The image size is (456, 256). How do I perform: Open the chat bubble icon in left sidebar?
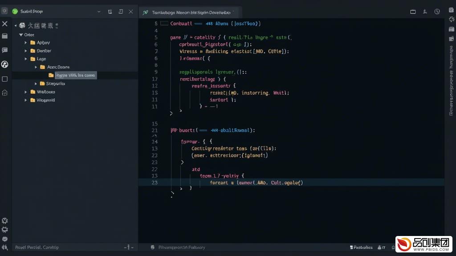pos(4,50)
